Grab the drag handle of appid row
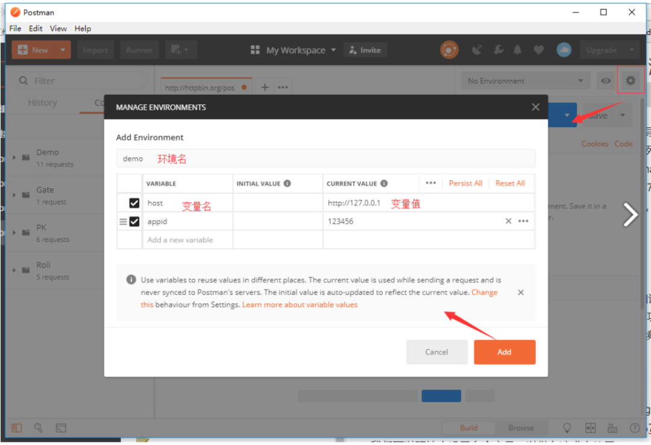This screenshot has width=651, height=445. [124, 221]
